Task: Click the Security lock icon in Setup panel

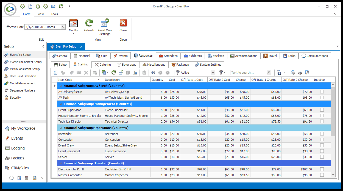Action: (6, 98)
